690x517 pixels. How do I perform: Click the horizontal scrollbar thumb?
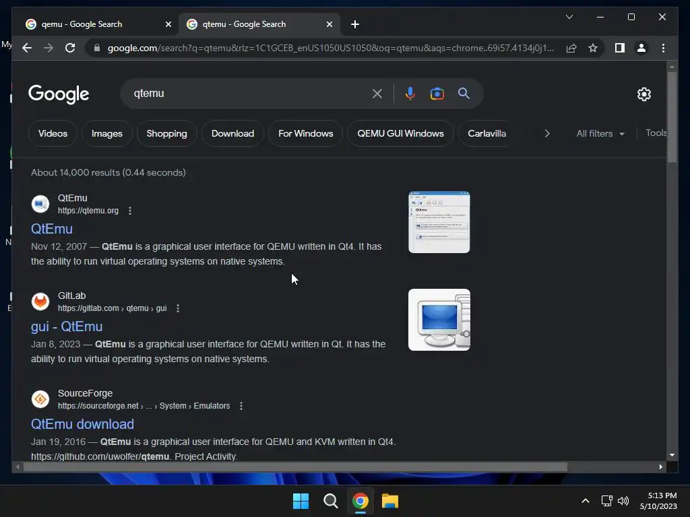[295, 467]
